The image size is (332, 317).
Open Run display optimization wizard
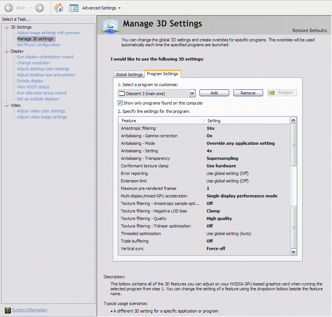pyautogui.click(x=45, y=57)
